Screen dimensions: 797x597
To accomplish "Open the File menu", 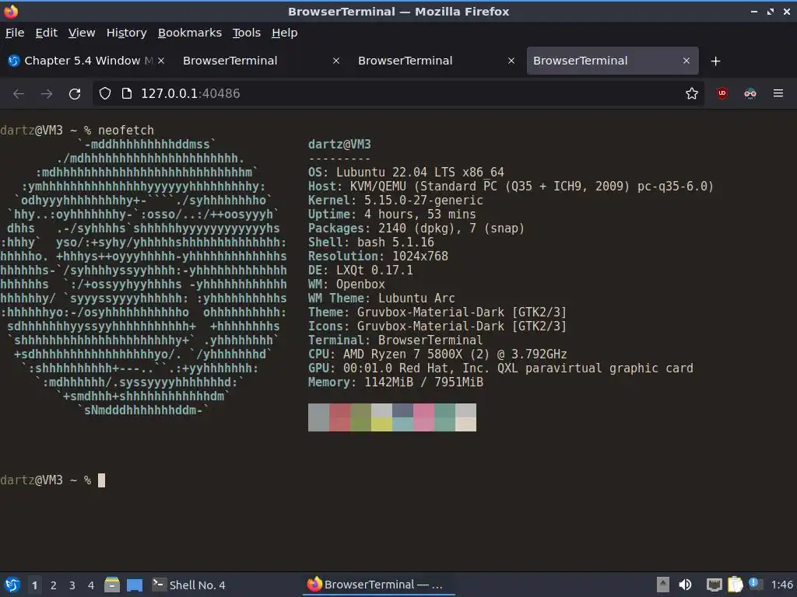I will [x=15, y=33].
